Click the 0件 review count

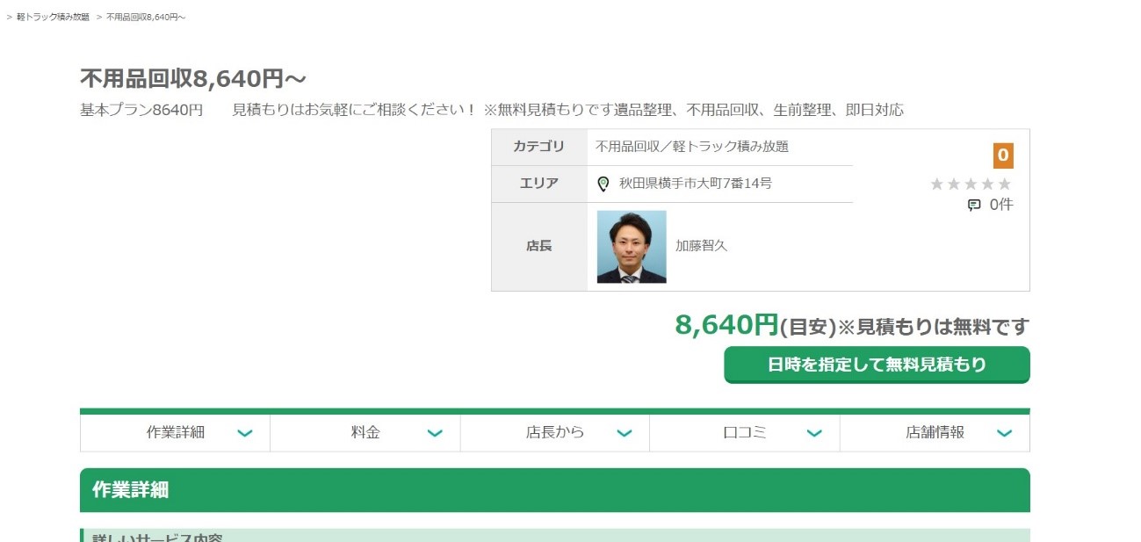(x=1000, y=205)
